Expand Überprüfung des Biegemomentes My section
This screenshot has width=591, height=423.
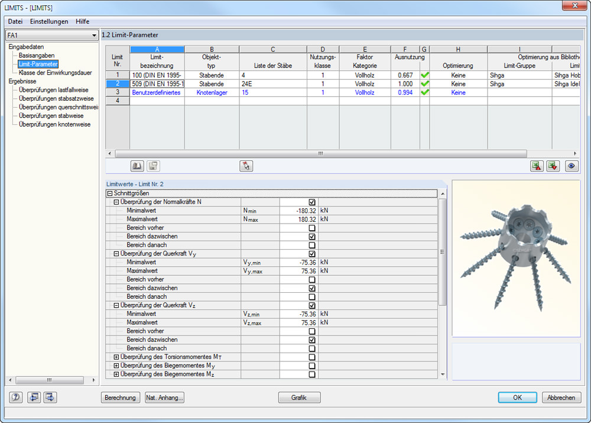coord(116,366)
